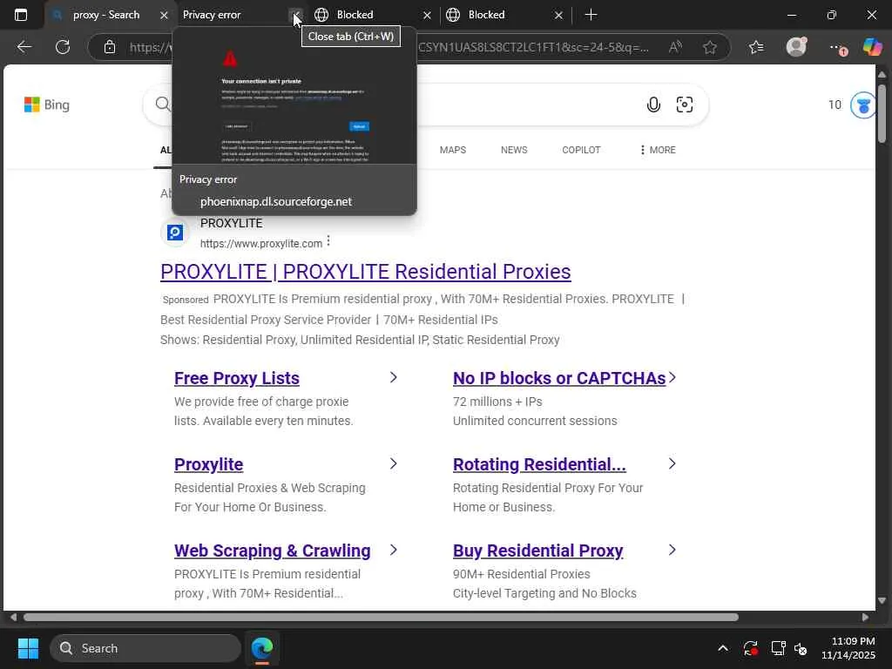This screenshot has width=892, height=669.
Task: Click chevron next to Web Scraping & Crawling
Action: (x=393, y=551)
